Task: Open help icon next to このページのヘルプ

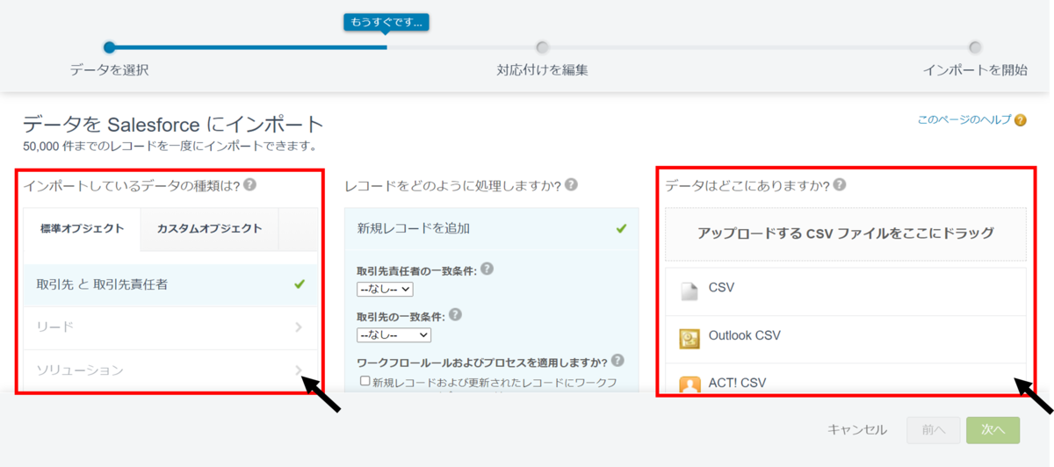Action: click(x=1020, y=120)
